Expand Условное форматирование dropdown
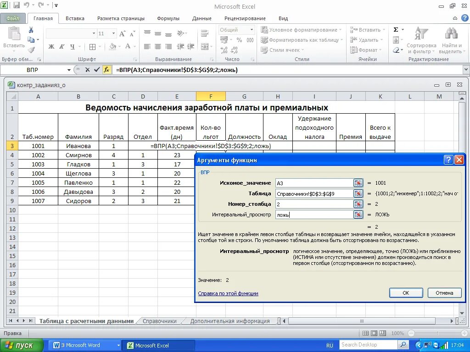 (x=340, y=30)
